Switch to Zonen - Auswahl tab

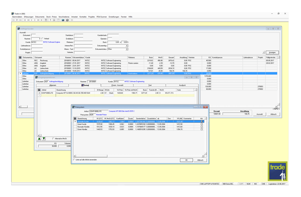pyautogui.click(x=117, y=85)
